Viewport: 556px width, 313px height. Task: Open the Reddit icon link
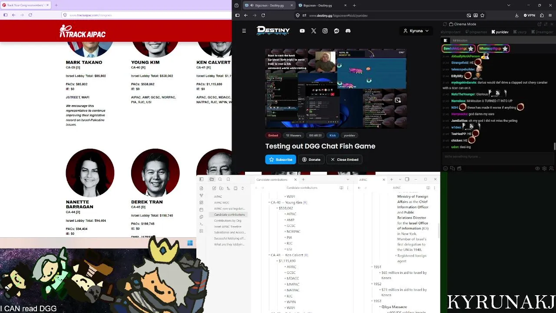click(x=336, y=31)
